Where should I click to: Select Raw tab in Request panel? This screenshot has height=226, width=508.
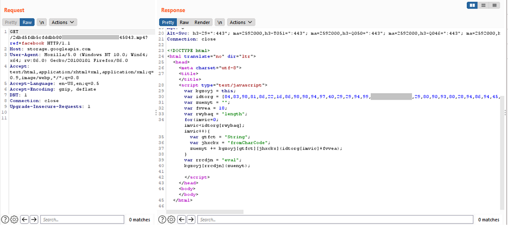tap(27, 22)
